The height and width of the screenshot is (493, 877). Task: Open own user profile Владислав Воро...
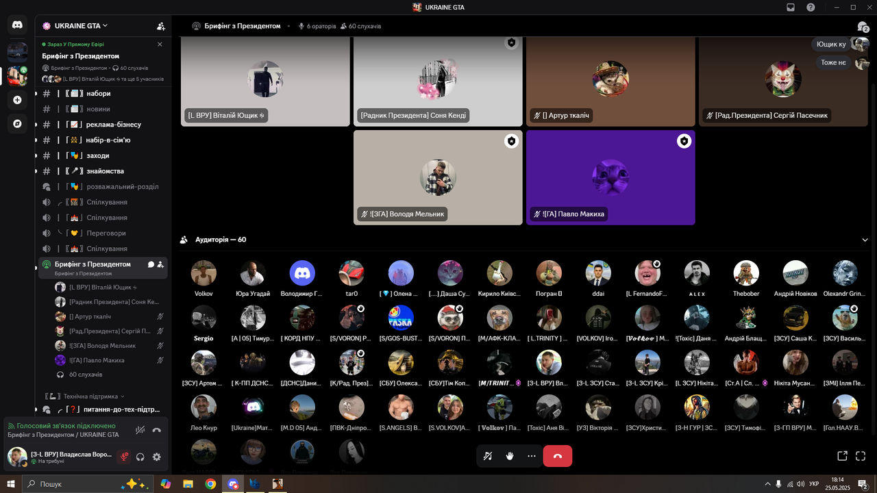(60, 457)
